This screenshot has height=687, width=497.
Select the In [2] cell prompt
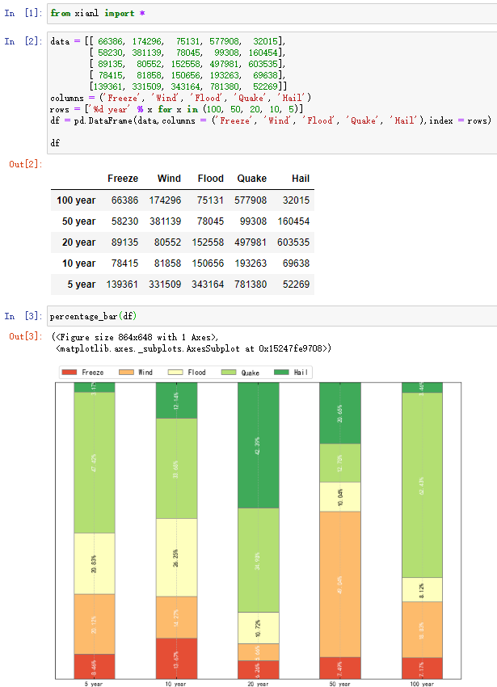point(23,41)
